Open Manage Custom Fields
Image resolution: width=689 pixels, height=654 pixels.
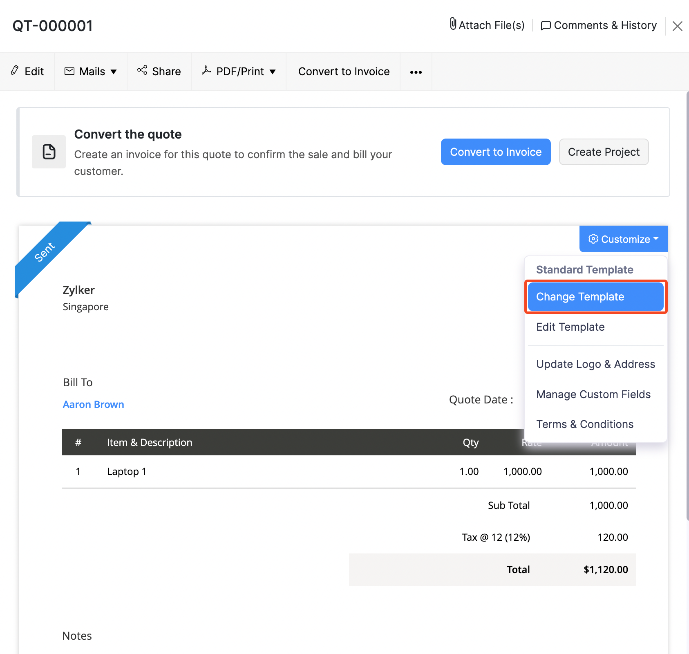(x=593, y=394)
